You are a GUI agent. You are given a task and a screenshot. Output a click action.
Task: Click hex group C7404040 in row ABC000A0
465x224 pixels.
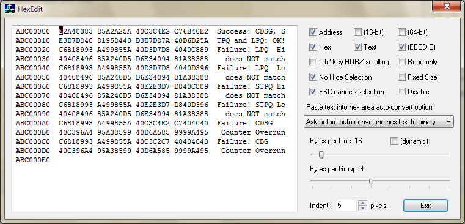pyautogui.click(x=191, y=123)
